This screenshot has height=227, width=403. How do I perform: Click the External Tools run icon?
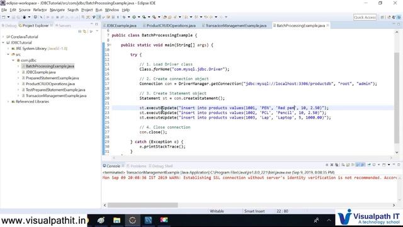coord(154,17)
